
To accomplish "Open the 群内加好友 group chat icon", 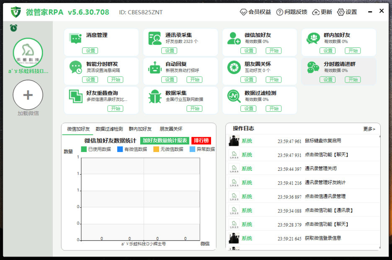I will click(x=313, y=38).
